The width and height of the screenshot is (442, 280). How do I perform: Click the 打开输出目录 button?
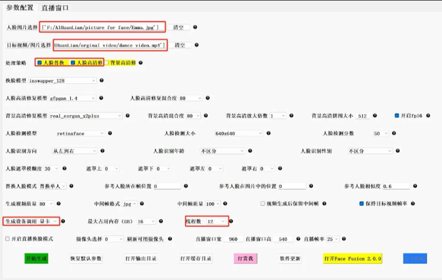coord(141,259)
